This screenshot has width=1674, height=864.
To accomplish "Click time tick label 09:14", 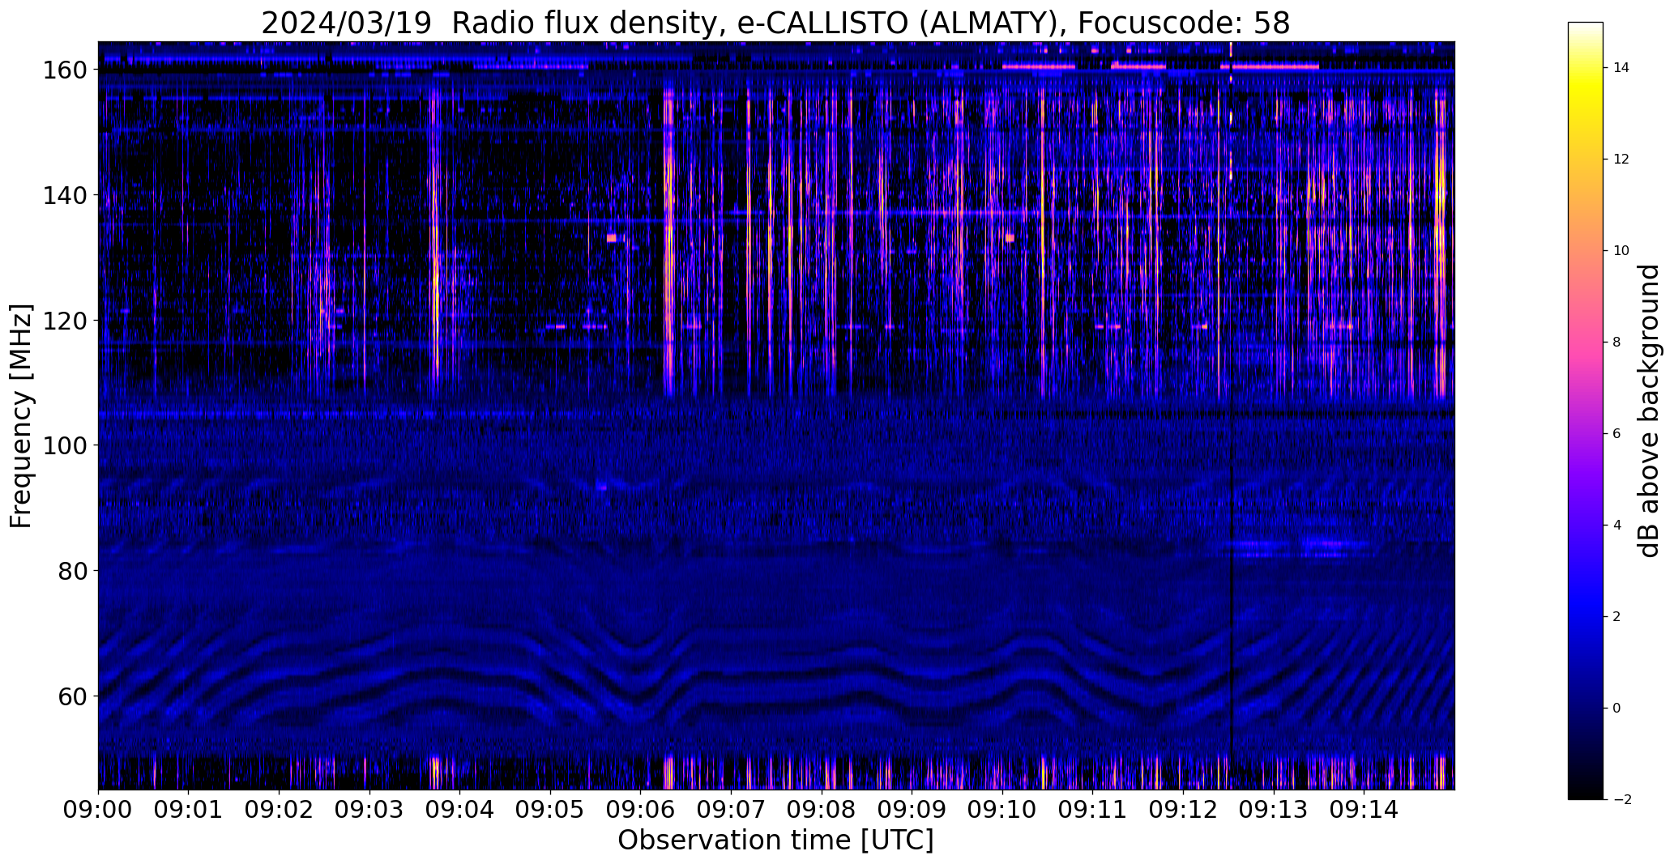I will tap(1364, 810).
